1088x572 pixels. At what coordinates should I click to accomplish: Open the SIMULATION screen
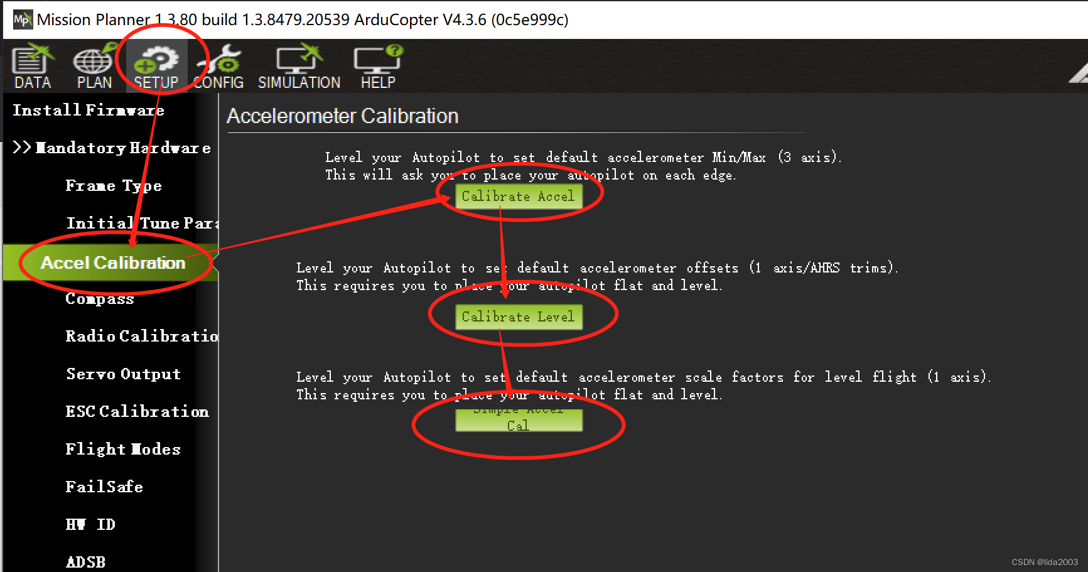[299, 67]
